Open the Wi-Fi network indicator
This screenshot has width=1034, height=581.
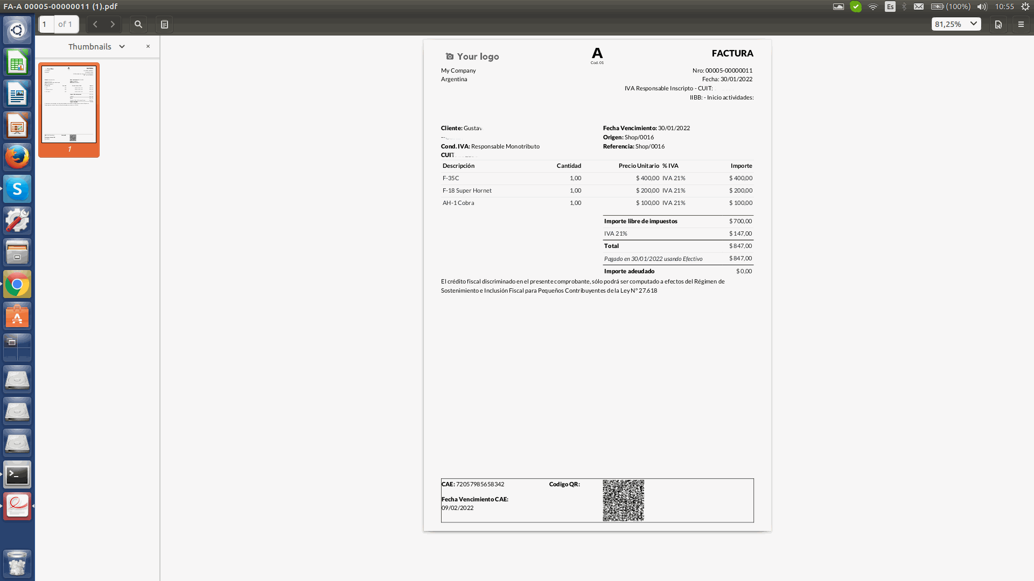[x=873, y=6]
